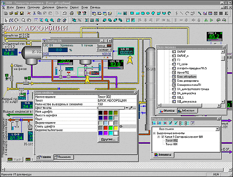This screenshot has height=177, width=233.
Task: Click the delete layer red X icon in layer editor
Action: [165, 123]
